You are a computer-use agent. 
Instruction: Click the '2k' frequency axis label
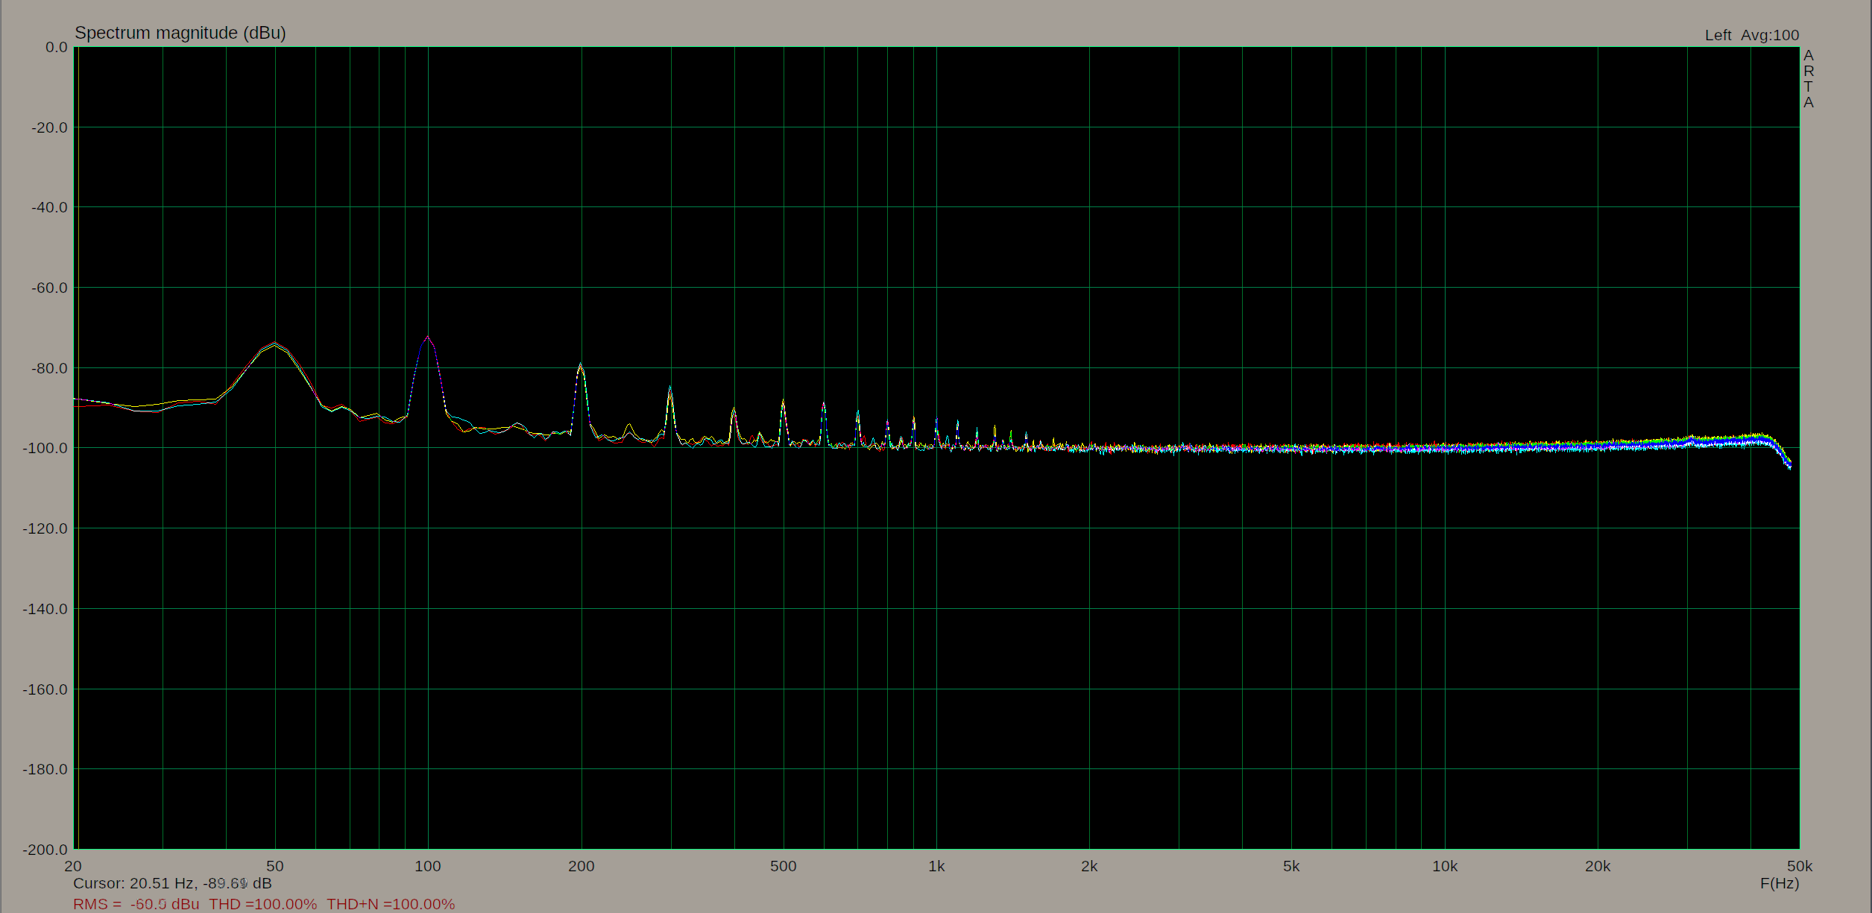tap(1089, 866)
